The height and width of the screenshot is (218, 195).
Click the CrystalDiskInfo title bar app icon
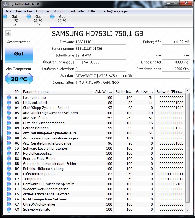(x=5, y=4)
